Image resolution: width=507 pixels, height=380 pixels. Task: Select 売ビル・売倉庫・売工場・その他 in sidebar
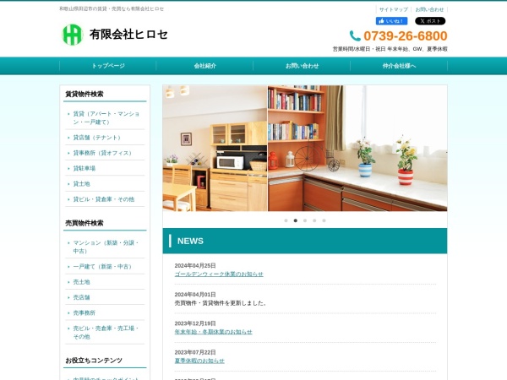[106, 332]
